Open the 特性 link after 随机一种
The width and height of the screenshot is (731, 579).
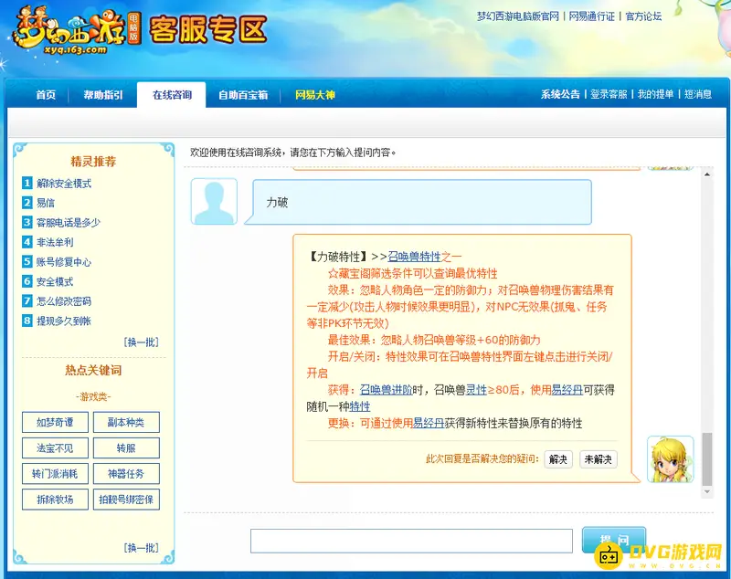pos(360,406)
